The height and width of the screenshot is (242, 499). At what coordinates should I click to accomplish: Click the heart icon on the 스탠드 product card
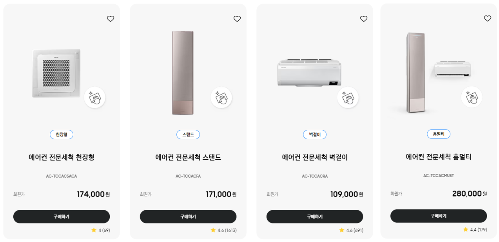point(237,18)
